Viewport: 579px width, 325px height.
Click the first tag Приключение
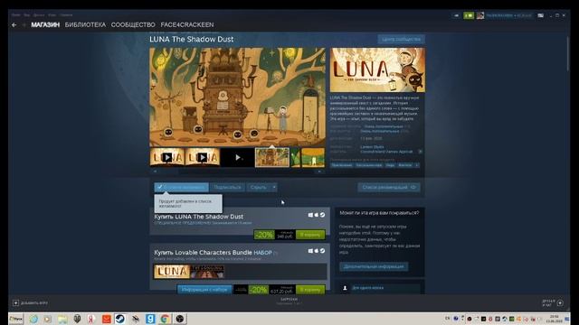click(342, 165)
